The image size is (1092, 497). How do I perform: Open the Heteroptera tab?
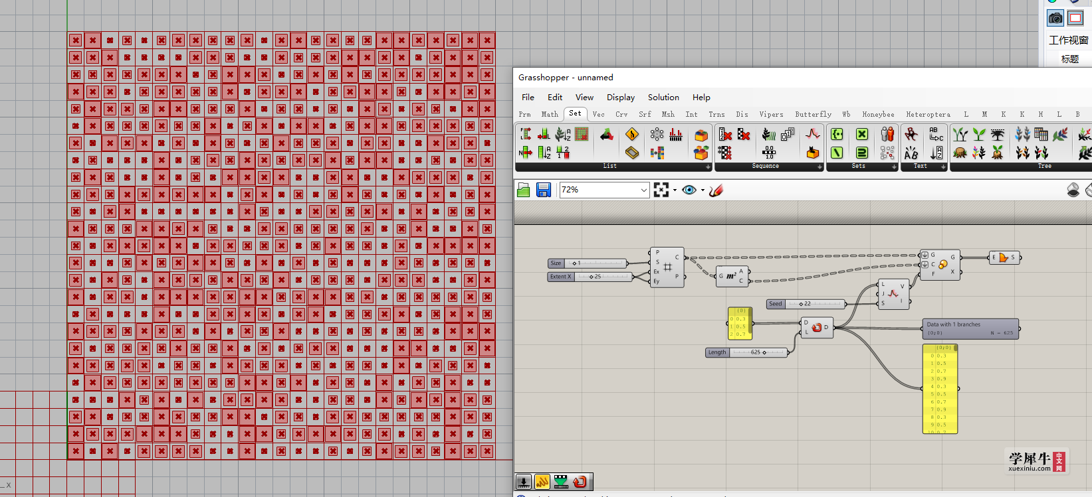(928, 114)
